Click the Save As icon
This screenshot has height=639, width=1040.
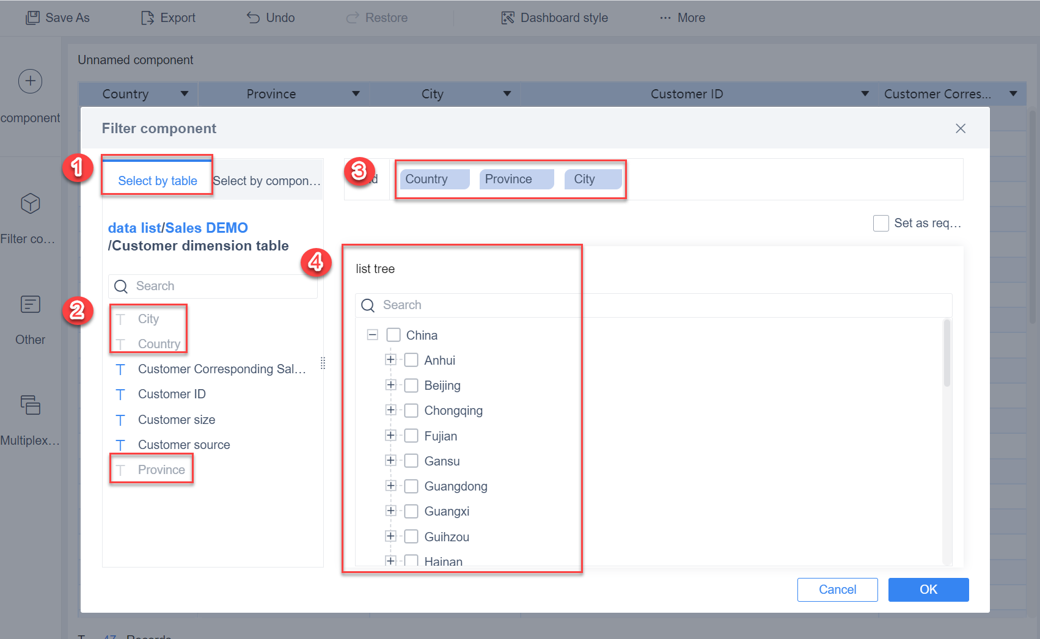[32, 18]
